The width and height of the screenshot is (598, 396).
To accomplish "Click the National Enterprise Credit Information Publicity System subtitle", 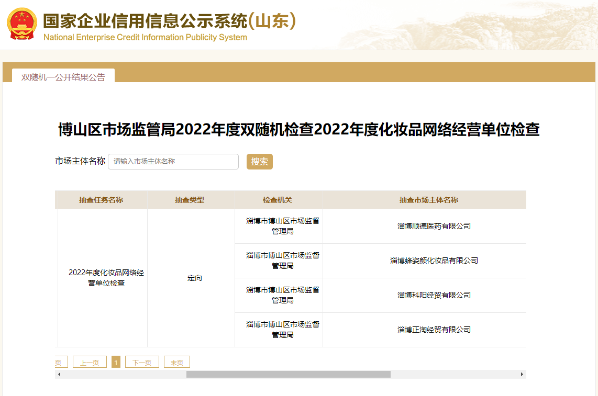I will [x=145, y=37].
